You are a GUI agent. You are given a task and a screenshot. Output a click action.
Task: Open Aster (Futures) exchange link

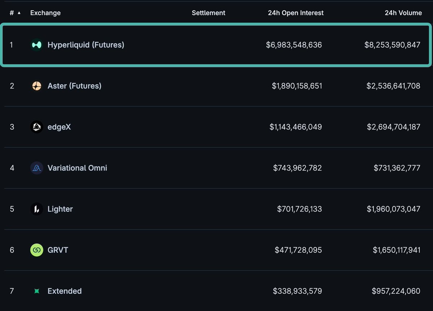74,86
